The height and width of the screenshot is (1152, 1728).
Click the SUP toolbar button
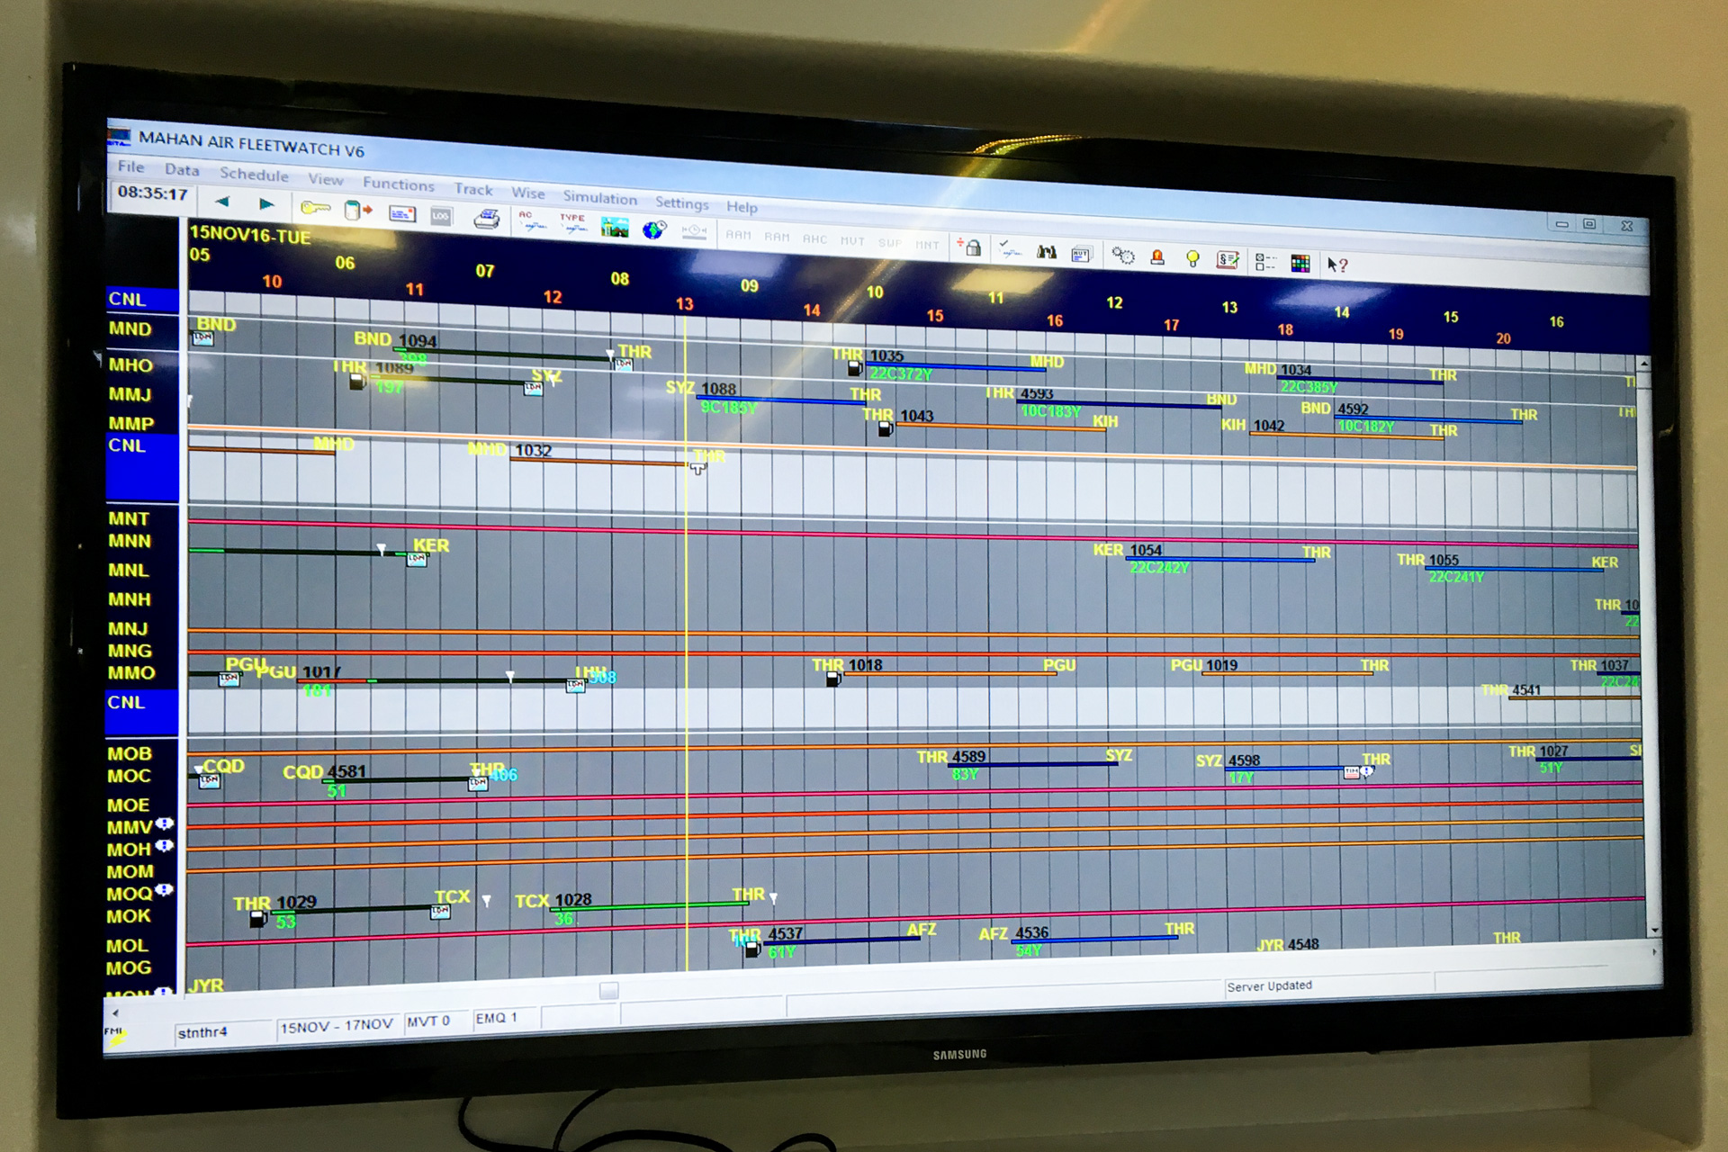[x=890, y=243]
